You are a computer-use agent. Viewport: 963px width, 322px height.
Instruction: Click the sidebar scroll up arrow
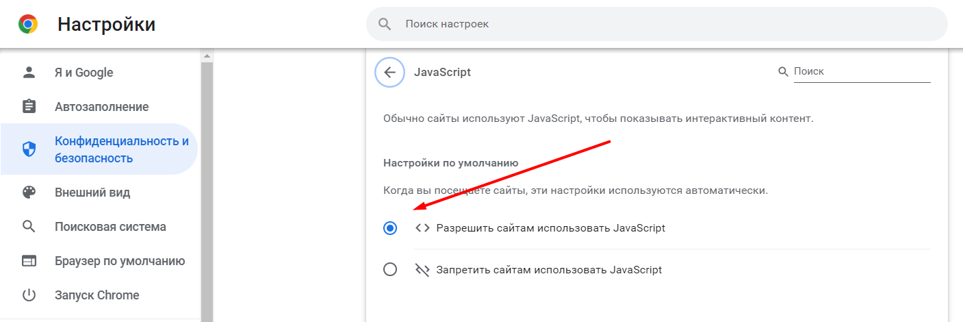tap(207, 55)
